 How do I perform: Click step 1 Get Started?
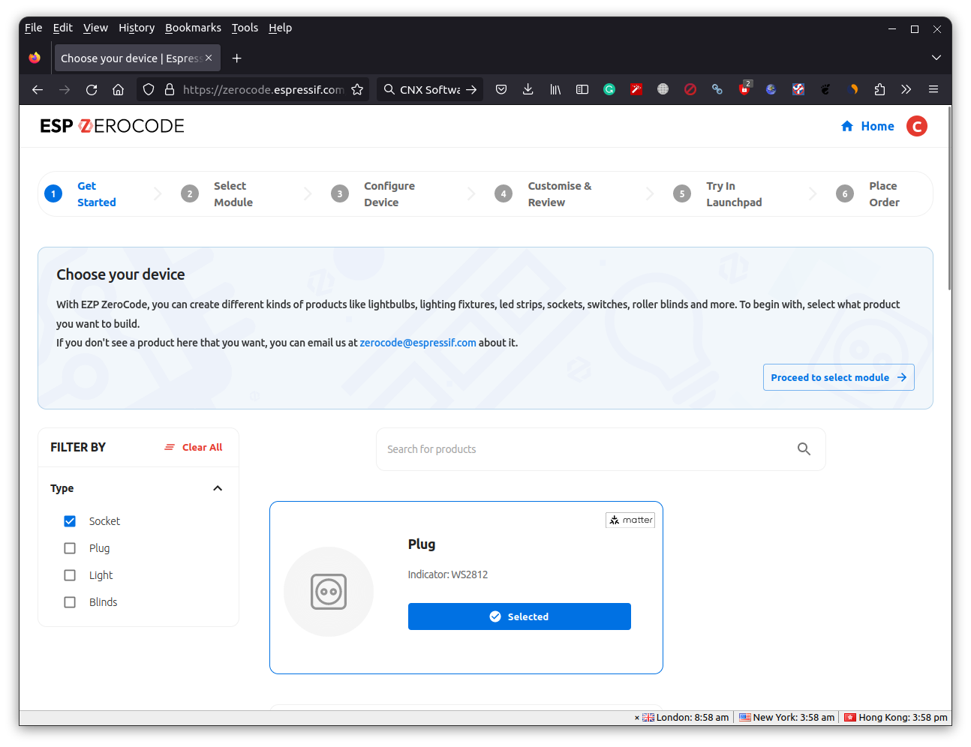tap(80, 194)
